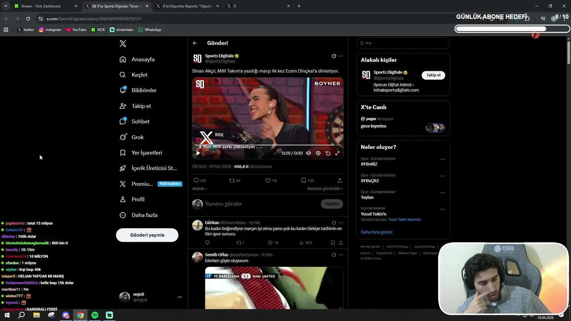The image size is (571, 321).
Task: Go back with post header arrow
Action: (x=195, y=43)
